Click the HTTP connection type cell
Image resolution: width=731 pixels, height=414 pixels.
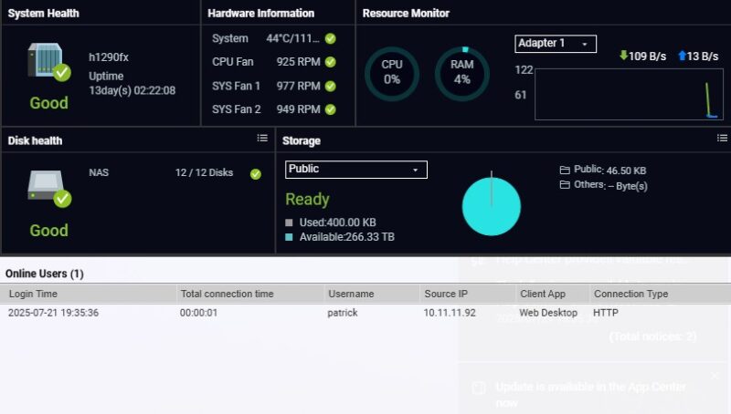(606, 313)
